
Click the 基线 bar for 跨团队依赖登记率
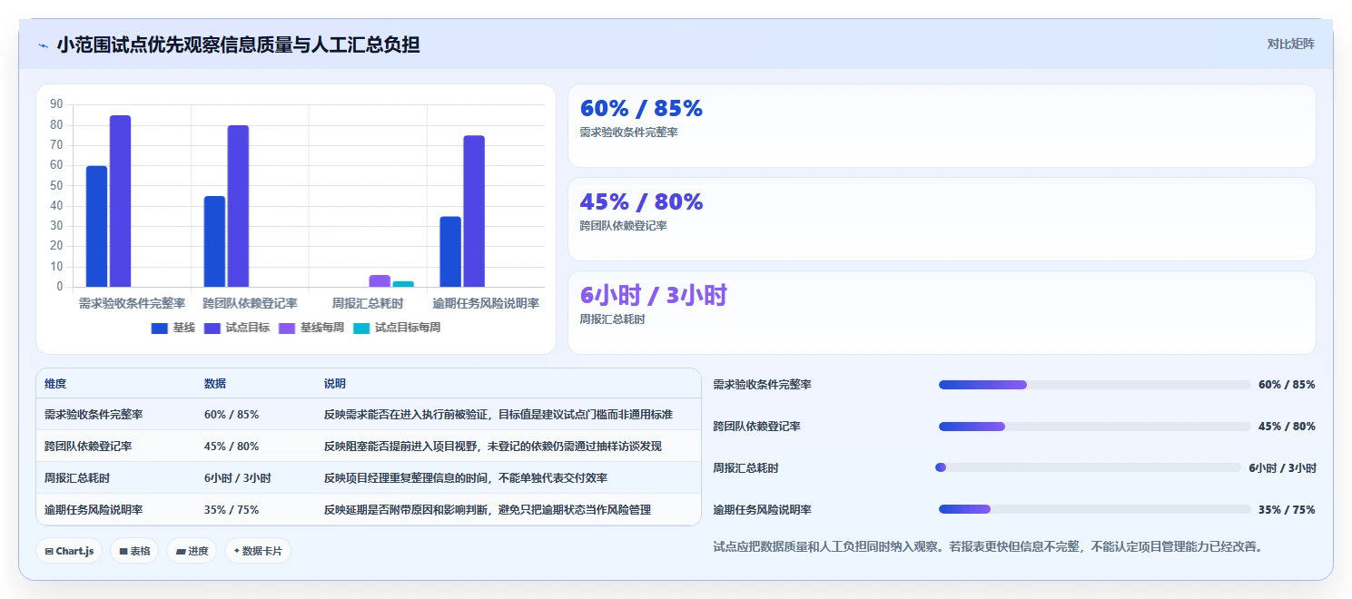(214, 241)
